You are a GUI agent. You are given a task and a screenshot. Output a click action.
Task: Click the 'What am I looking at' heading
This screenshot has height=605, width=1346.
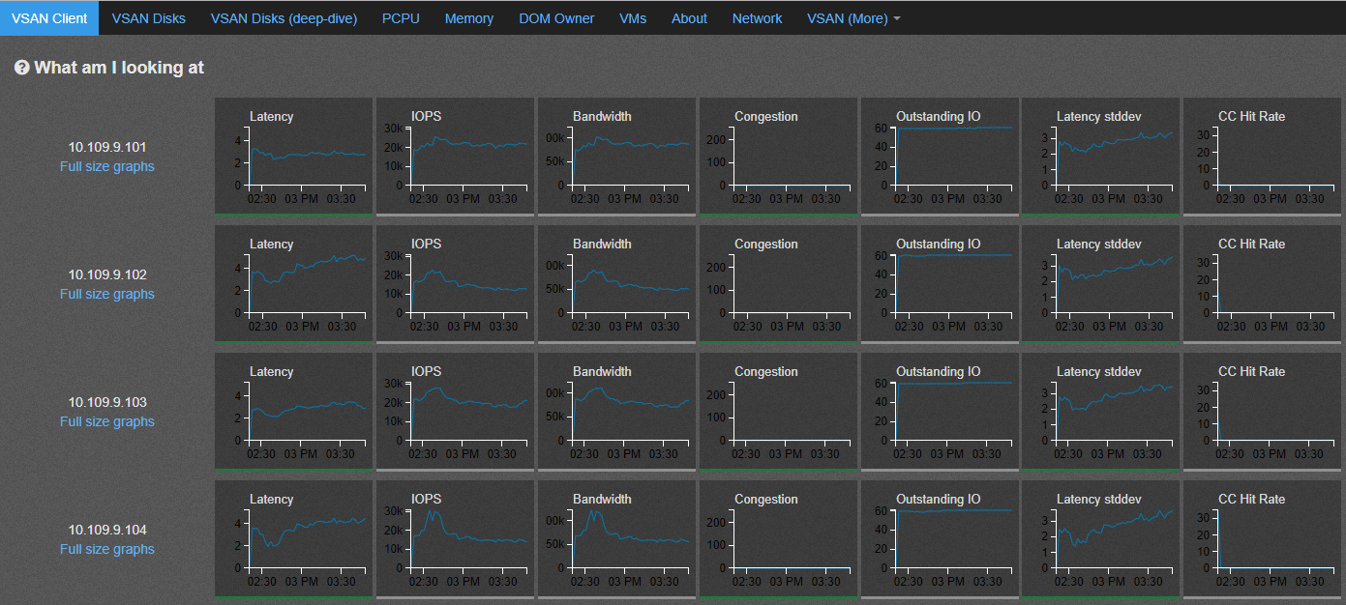click(x=119, y=68)
